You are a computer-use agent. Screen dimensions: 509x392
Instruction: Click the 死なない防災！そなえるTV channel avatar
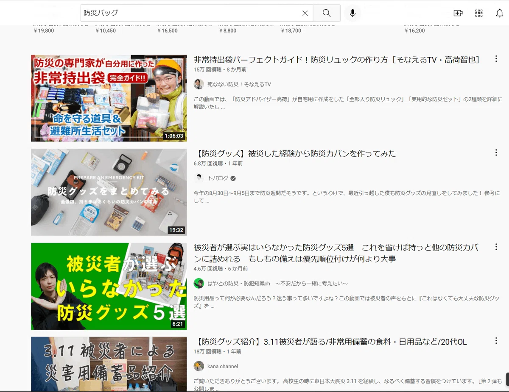[x=199, y=84]
